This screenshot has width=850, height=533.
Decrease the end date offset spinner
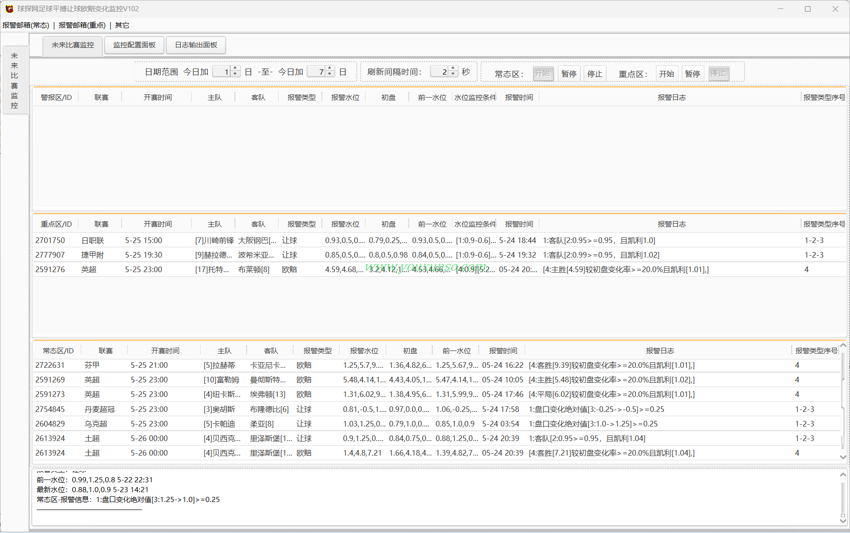(x=330, y=74)
